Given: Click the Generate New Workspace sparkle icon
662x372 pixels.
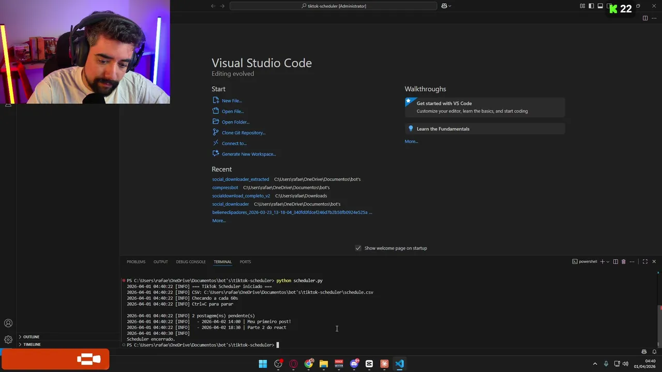Looking at the screenshot, I should coord(216,153).
